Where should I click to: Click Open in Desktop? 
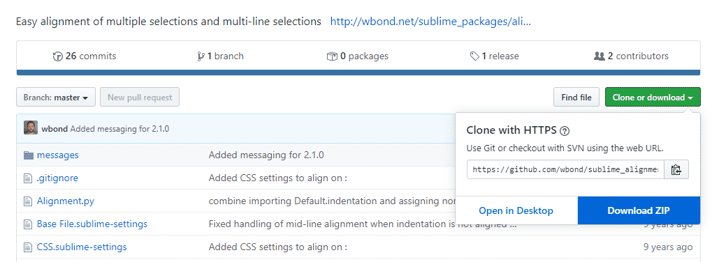coord(516,210)
